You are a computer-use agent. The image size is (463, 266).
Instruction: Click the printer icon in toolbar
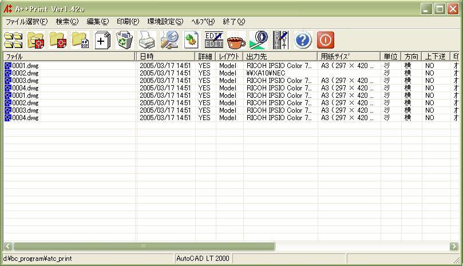tap(147, 40)
